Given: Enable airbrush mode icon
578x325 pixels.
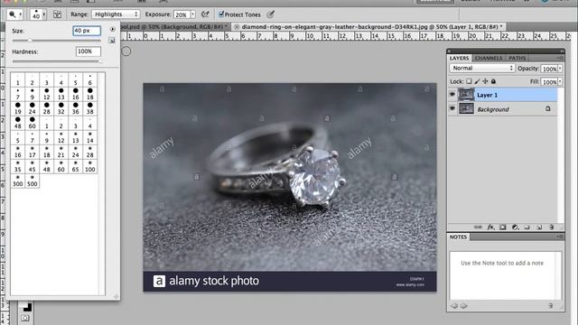Looking at the screenshot, I should pos(205,14).
